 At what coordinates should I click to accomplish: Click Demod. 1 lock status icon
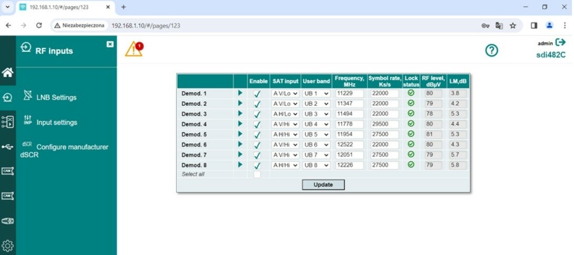click(411, 93)
